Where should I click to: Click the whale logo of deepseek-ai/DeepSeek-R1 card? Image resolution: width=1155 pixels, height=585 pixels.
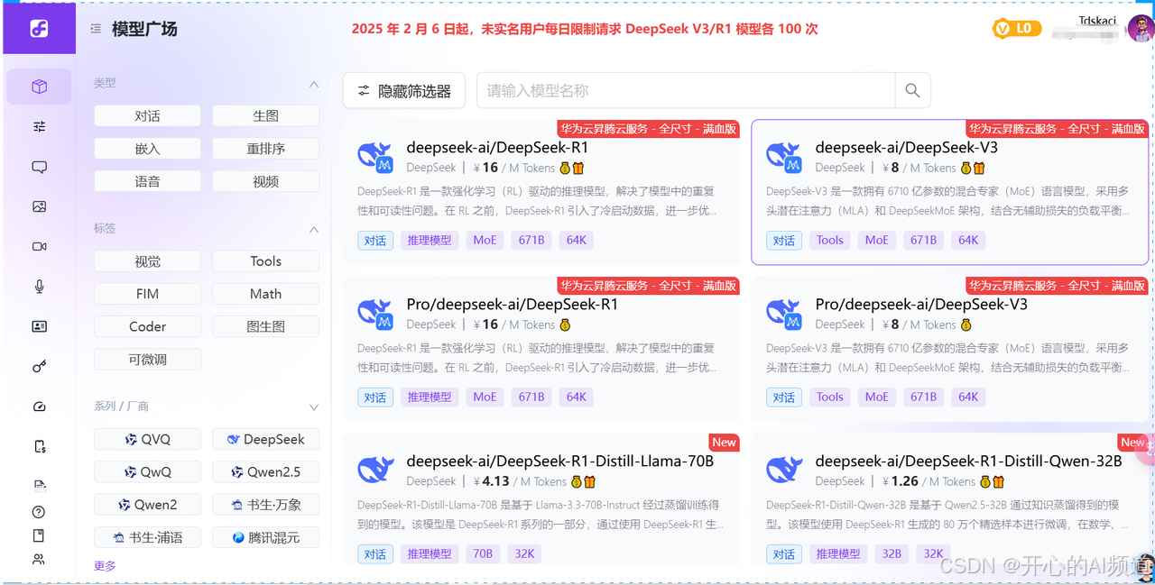pos(375,157)
